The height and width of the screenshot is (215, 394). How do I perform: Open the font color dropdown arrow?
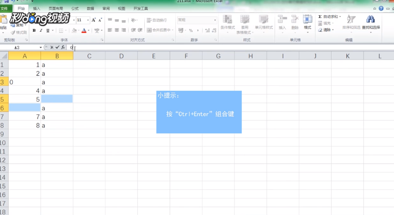pos(89,30)
